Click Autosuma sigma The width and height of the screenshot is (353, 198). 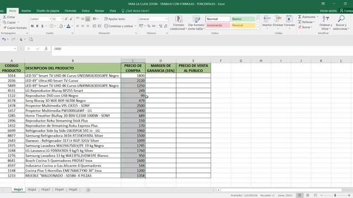pyautogui.click(x=300, y=17)
